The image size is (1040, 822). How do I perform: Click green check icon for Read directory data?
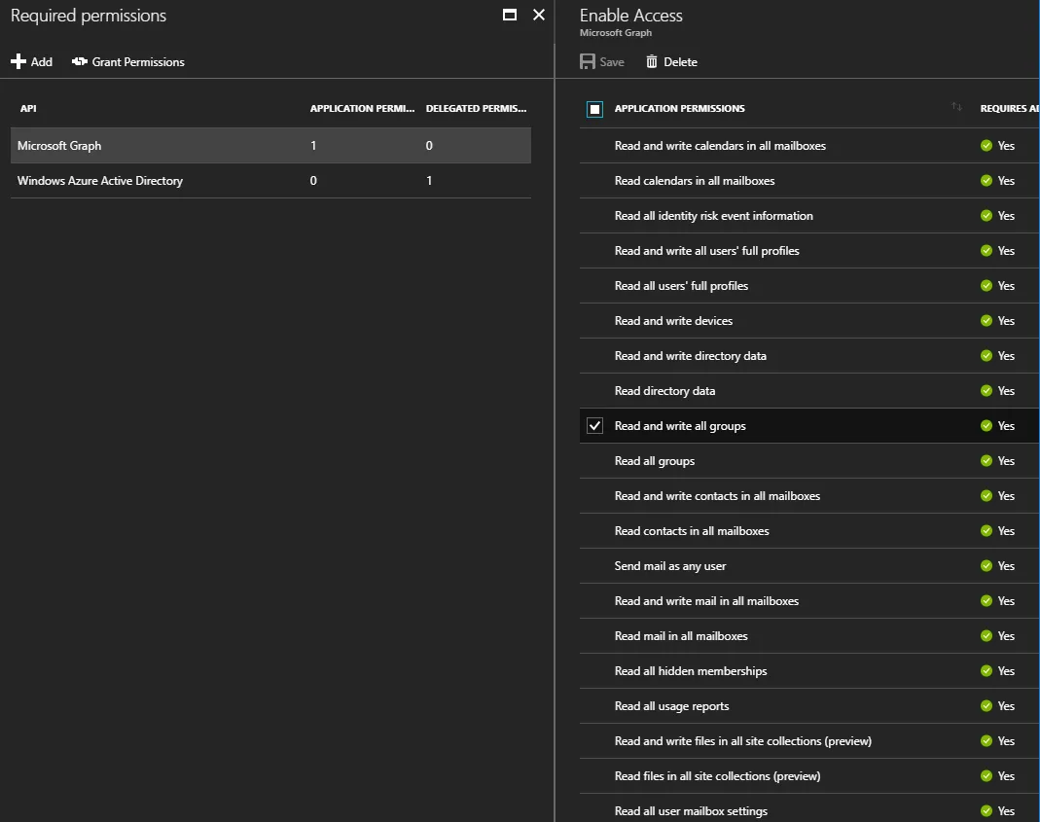coord(986,391)
